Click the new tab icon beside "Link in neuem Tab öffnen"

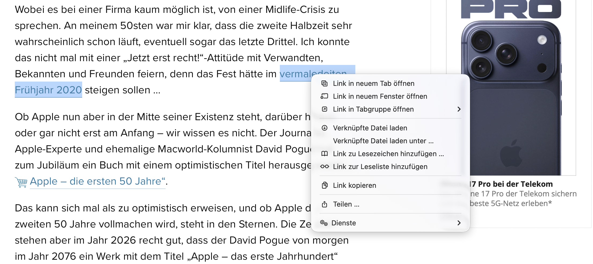[324, 83]
